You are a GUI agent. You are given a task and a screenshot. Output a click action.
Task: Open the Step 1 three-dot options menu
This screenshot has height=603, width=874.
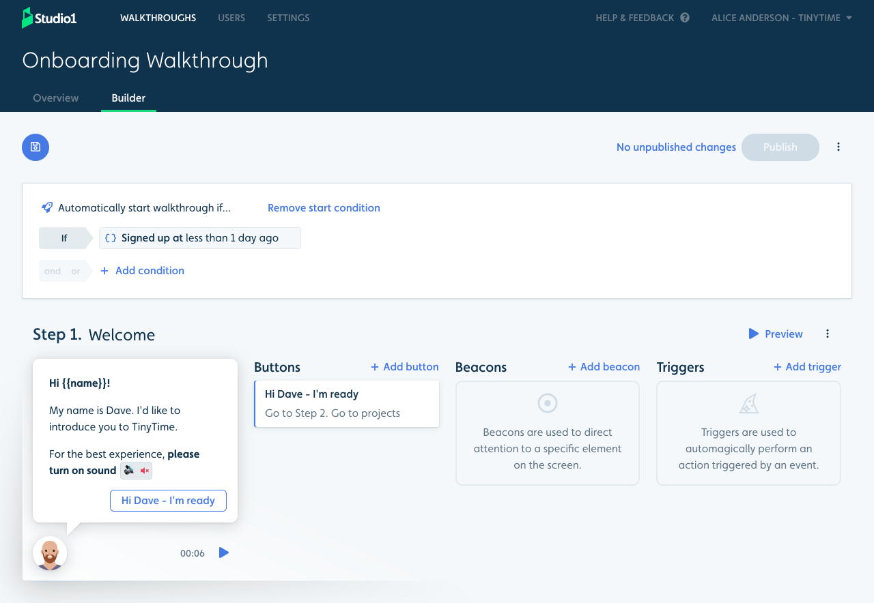(828, 334)
